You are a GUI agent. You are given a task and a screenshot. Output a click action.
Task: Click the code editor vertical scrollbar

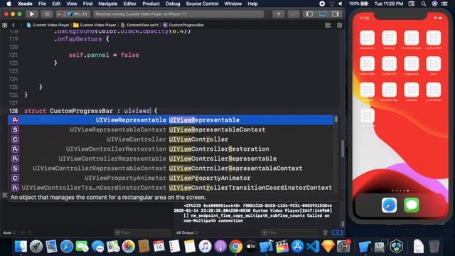pos(343,149)
